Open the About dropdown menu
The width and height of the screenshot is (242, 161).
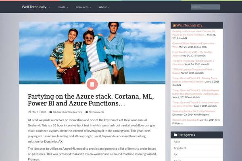pos(104,7)
